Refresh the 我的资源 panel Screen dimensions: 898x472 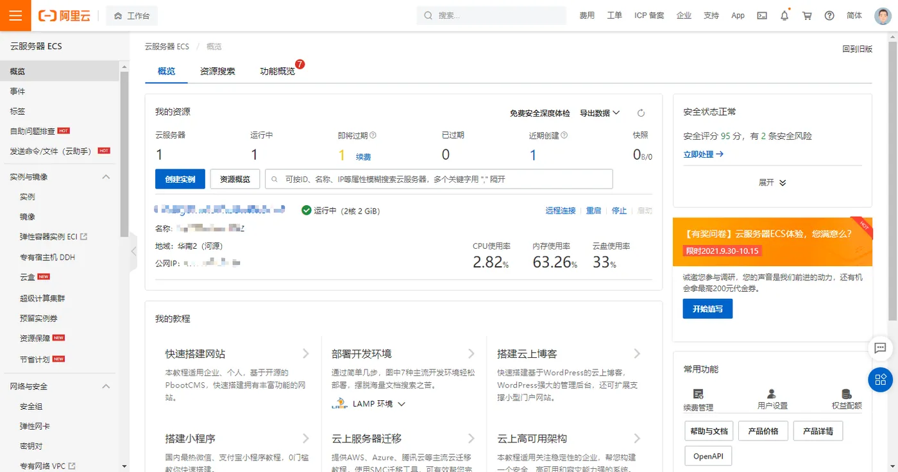coord(641,113)
